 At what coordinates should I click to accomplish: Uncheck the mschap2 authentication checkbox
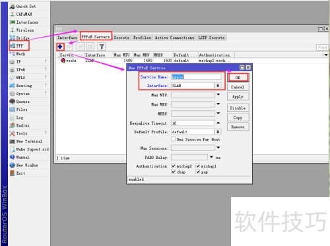pyautogui.click(x=174, y=166)
